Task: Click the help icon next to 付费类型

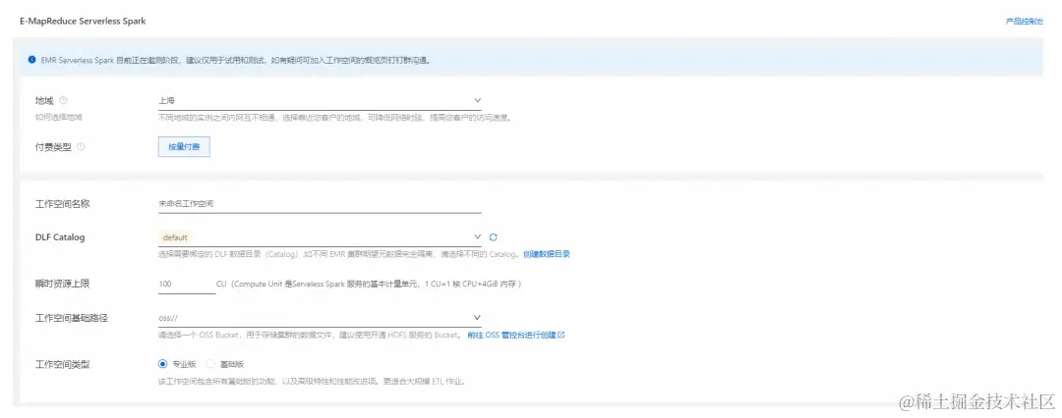Action: tap(82, 146)
